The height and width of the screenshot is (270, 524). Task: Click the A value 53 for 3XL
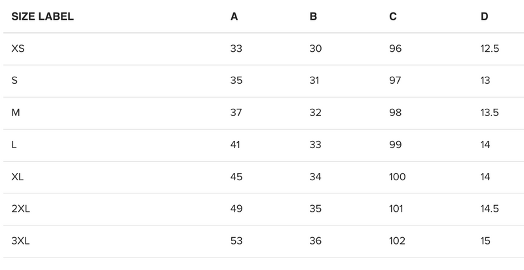point(236,241)
